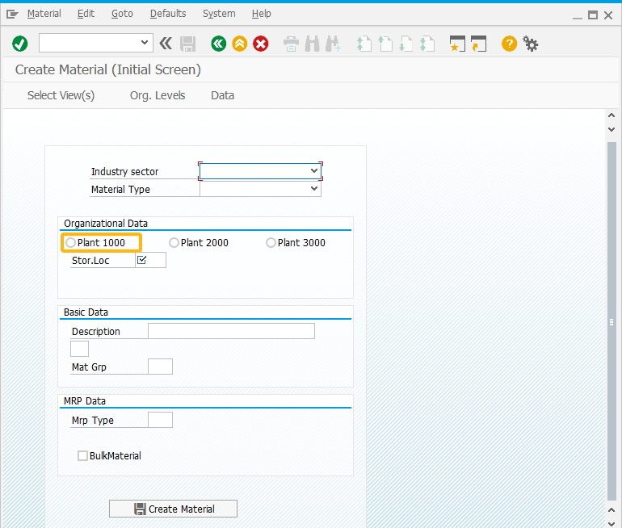Click the Find Next binoculars-plus icon
Viewport: 622px width, 528px height.
click(x=333, y=44)
